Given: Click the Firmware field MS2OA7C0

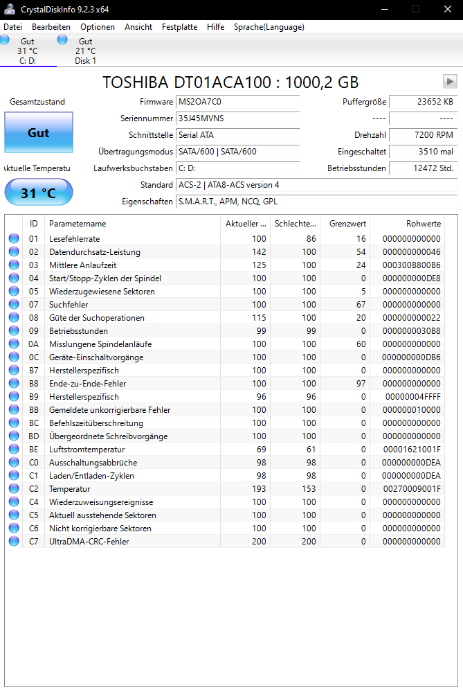Looking at the screenshot, I should (237, 102).
